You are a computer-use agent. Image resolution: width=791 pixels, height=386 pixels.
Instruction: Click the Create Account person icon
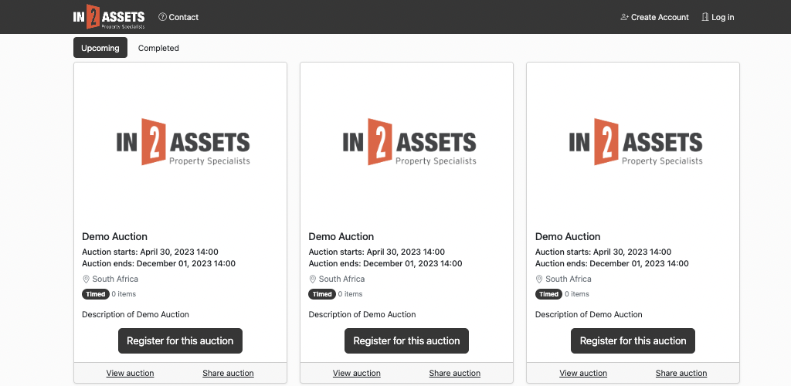[624, 17]
